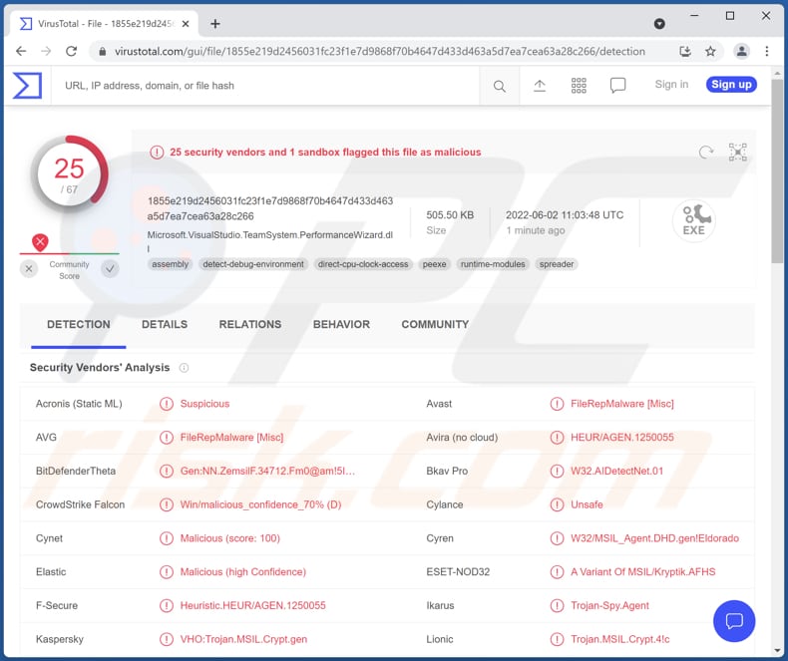Click the browser forward arrow
The height and width of the screenshot is (661, 788).
(x=46, y=51)
